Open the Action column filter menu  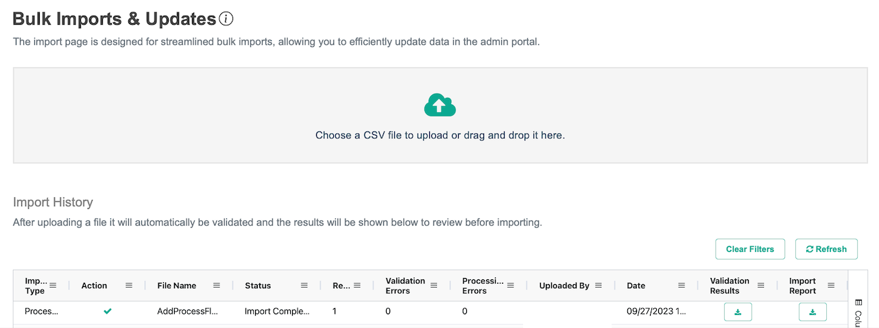[x=129, y=286]
